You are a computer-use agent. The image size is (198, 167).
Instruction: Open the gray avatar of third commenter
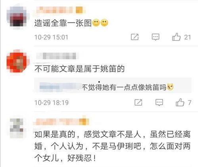17,127
